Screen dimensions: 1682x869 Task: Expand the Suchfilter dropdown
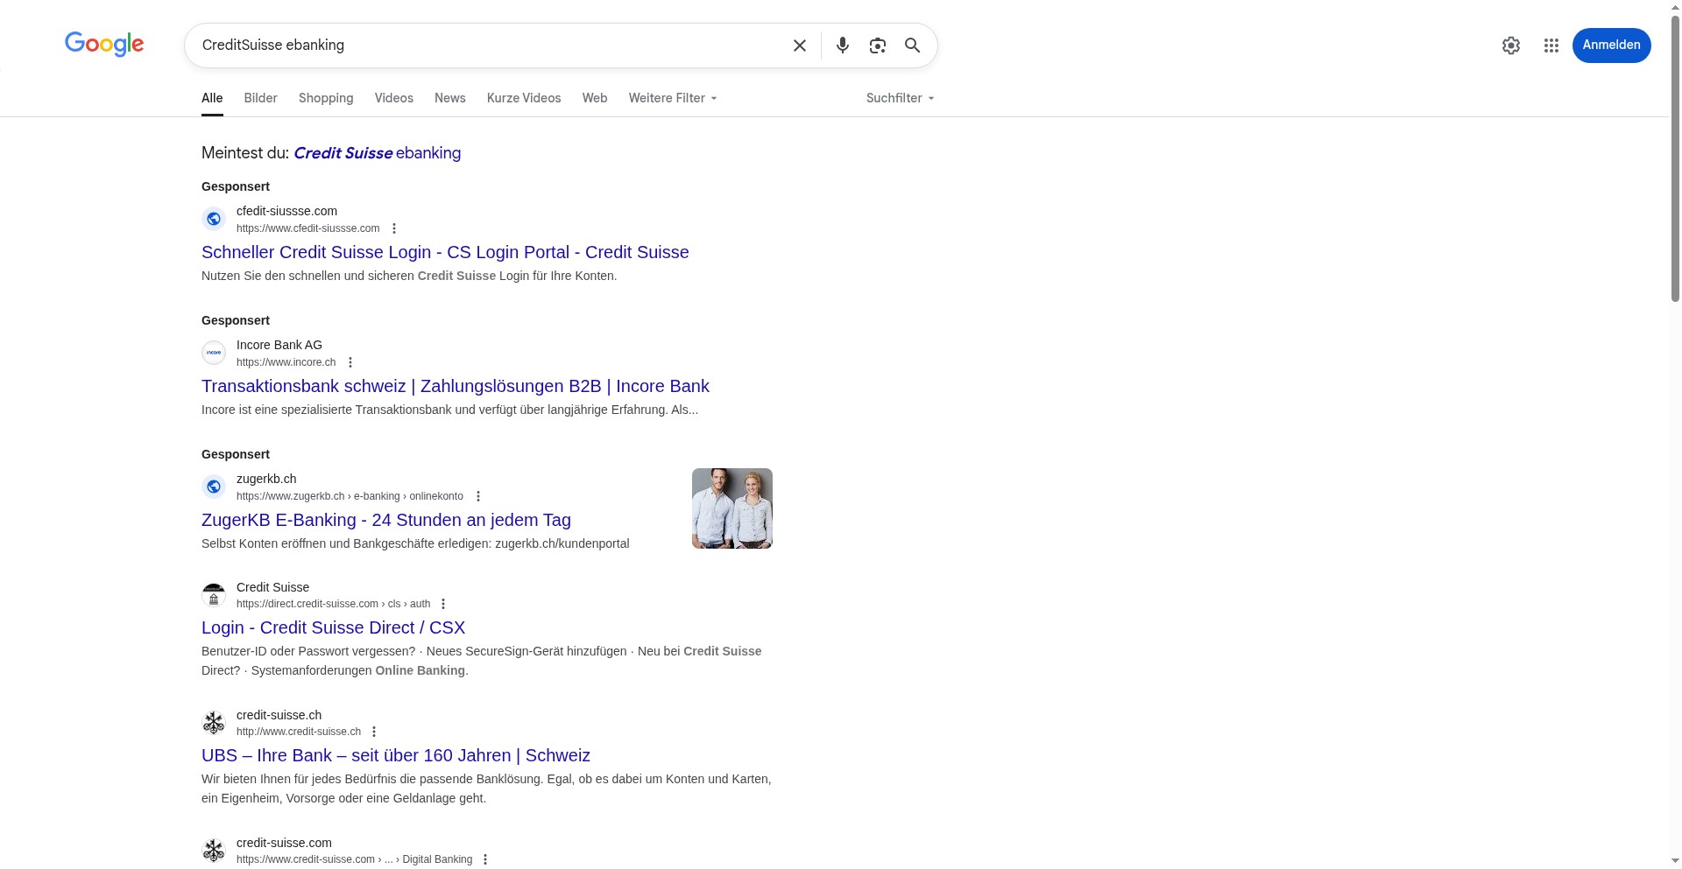[901, 98]
